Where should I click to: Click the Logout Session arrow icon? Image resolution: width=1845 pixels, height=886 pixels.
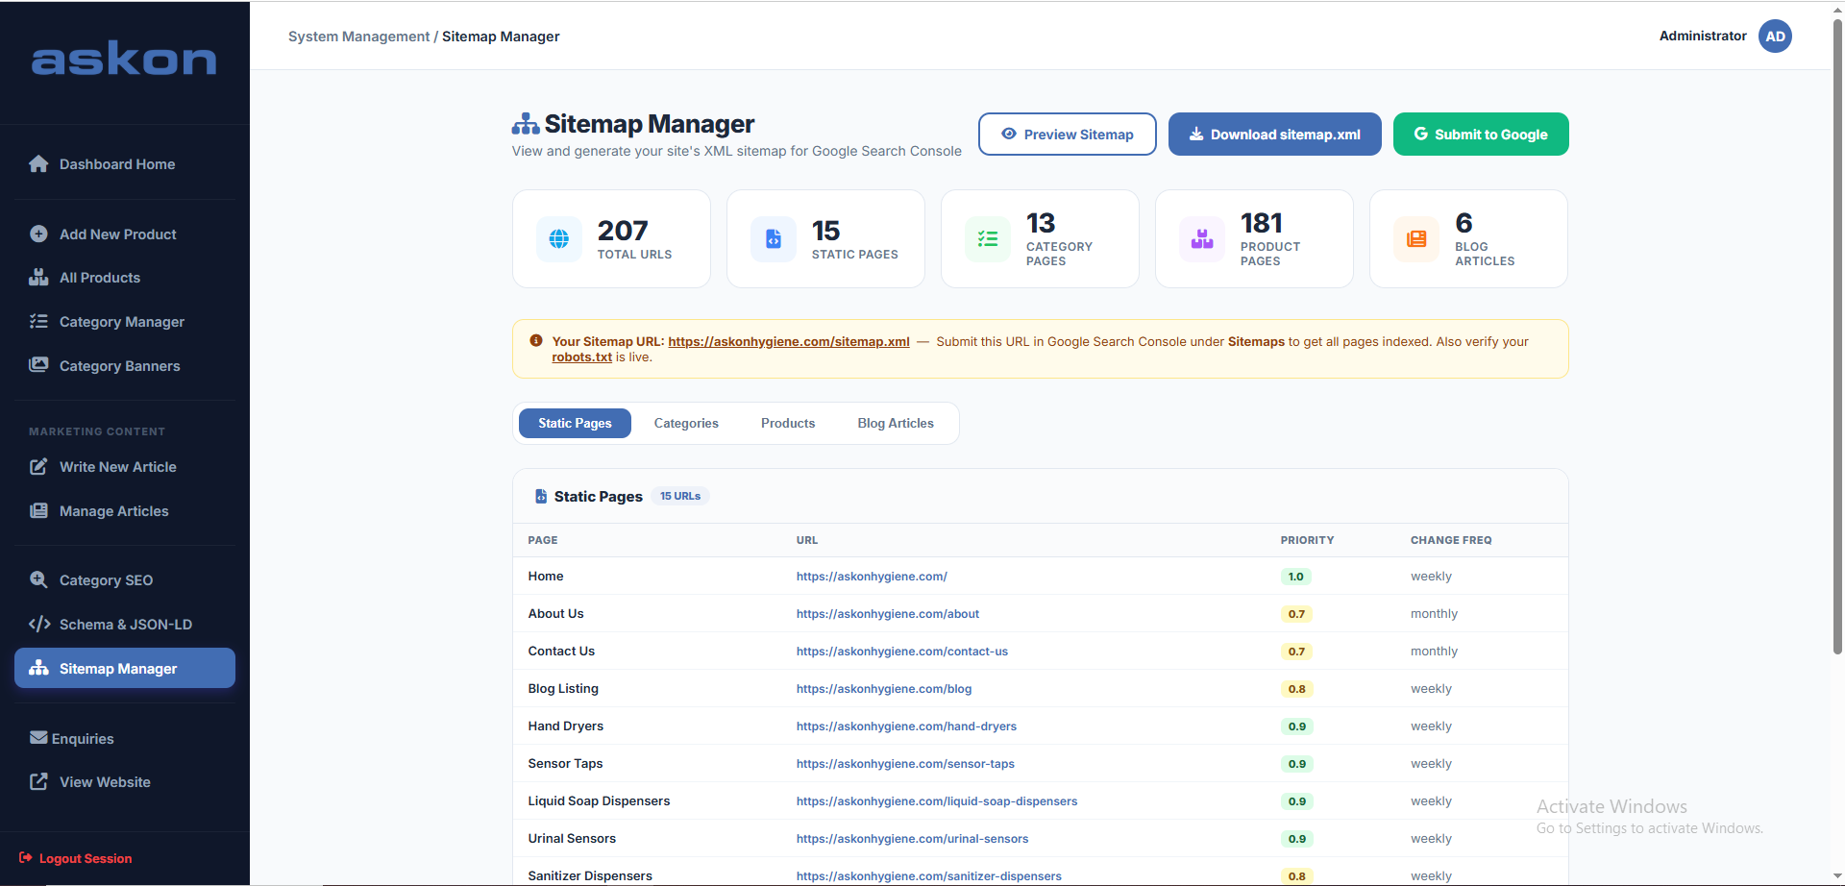26,858
